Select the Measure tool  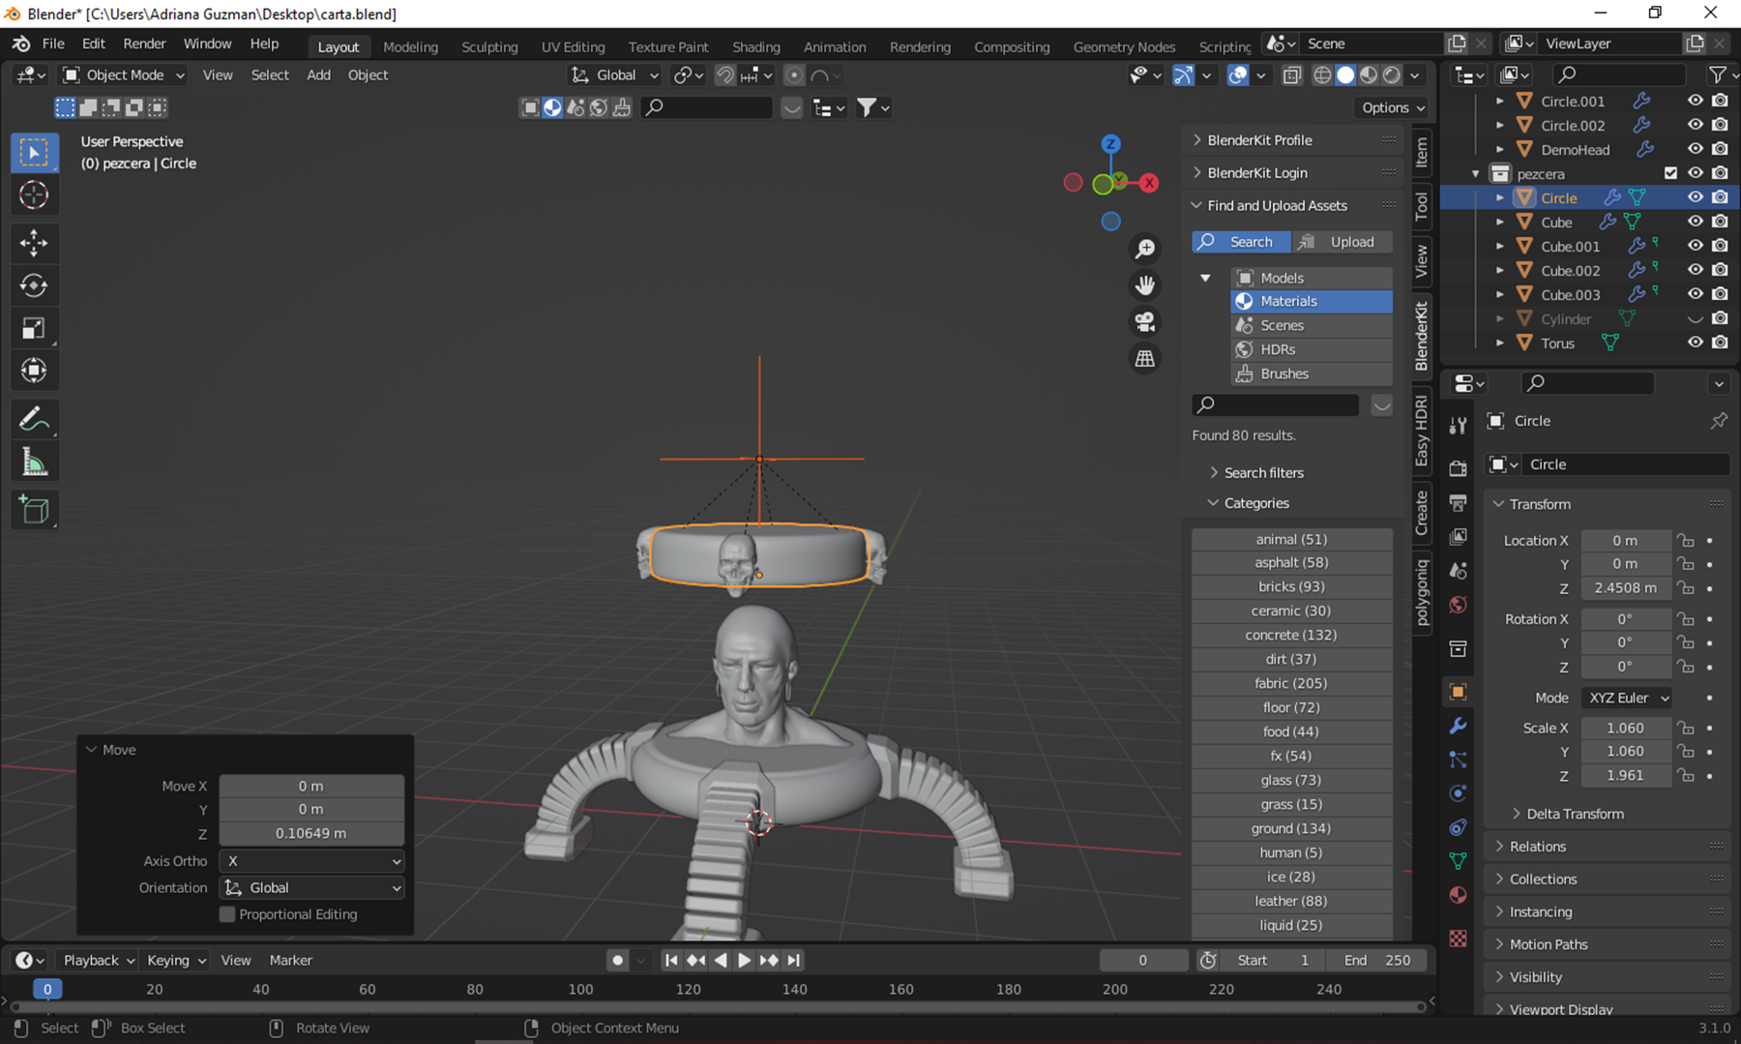(34, 462)
